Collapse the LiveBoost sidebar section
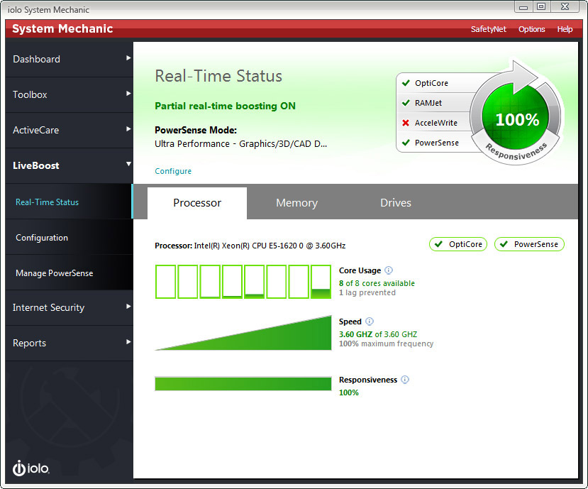This screenshot has height=489, width=588. tap(69, 165)
